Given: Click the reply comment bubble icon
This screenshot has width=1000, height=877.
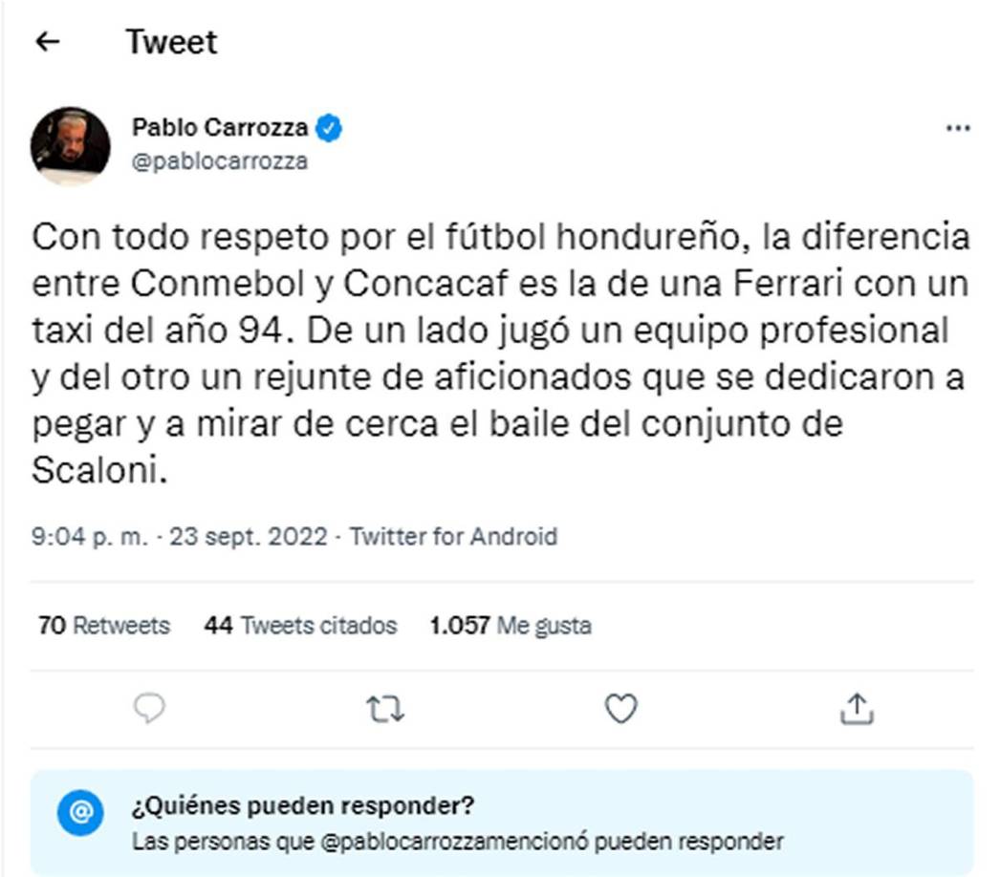Looking at the screenshot, I should pyautogui.click(x=148, y=709).
